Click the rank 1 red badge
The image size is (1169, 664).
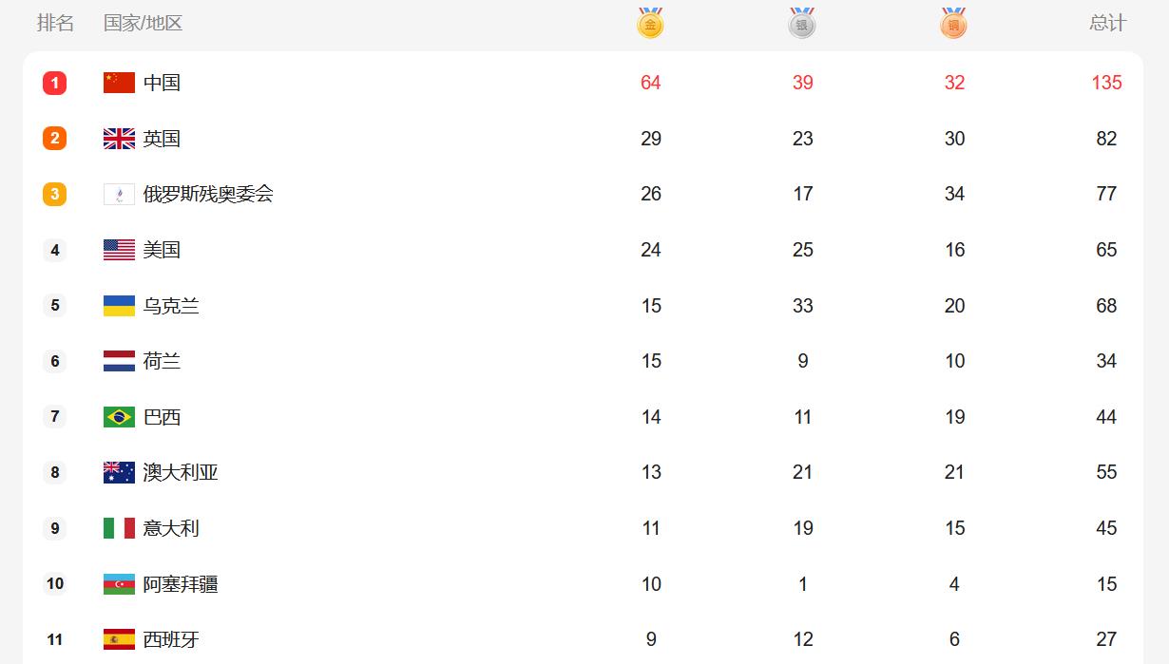pyautogui.click(x=54, y=83)
